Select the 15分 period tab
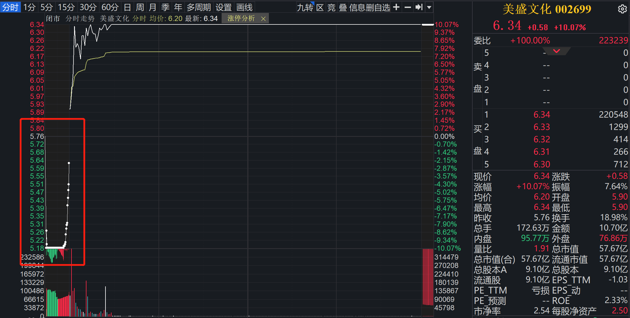The height and width of the screenshot is (318, 630). pos(66,7)
